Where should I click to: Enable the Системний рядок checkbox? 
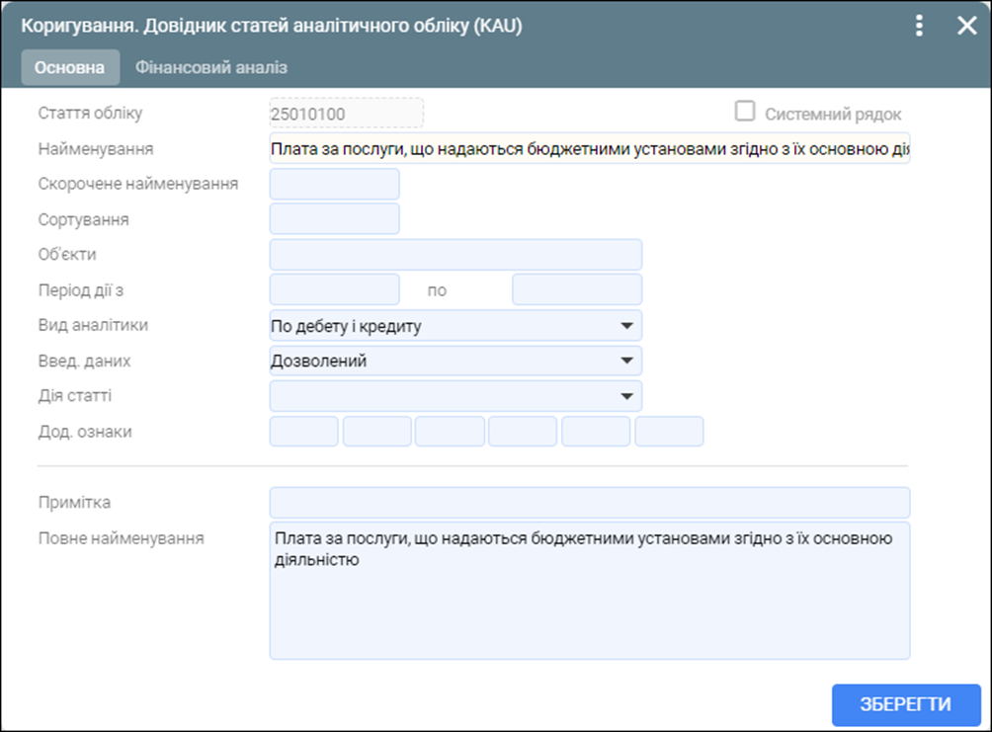tap(742, 113)
